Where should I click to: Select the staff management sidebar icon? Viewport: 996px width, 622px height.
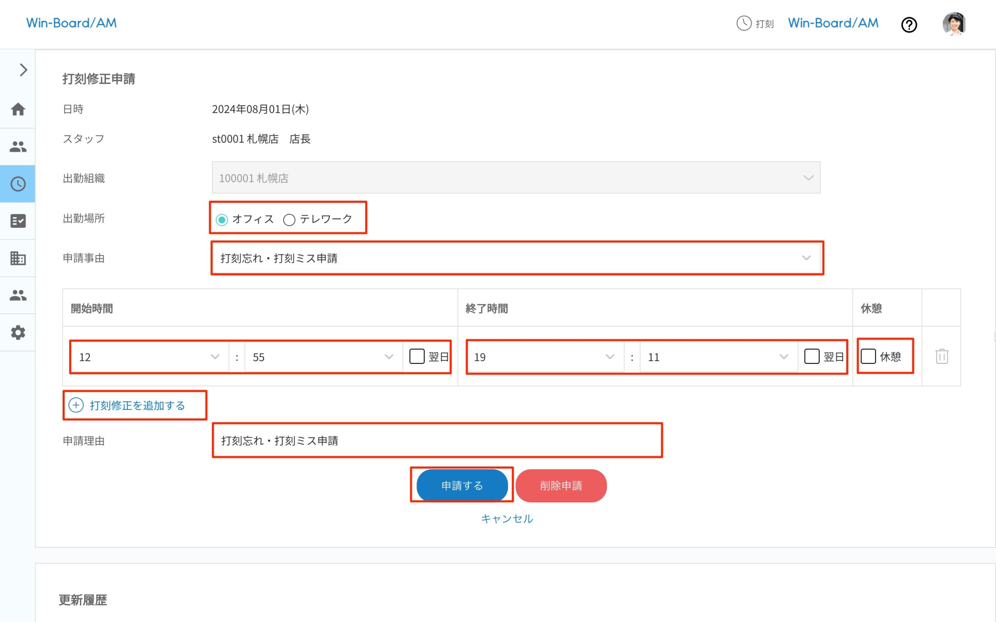(x=18, y=146)
